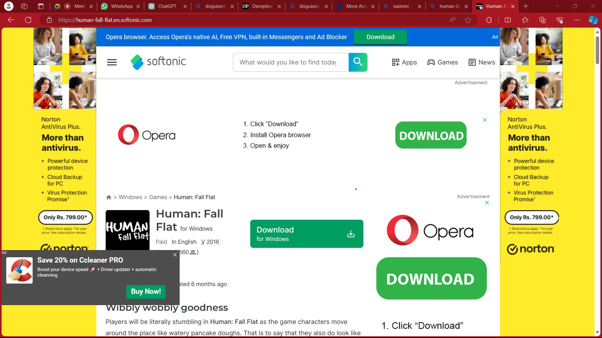Click the page vertical scrollbar
Image resolution: width=602 pixels, height=338 pixels.
(597, 50)
